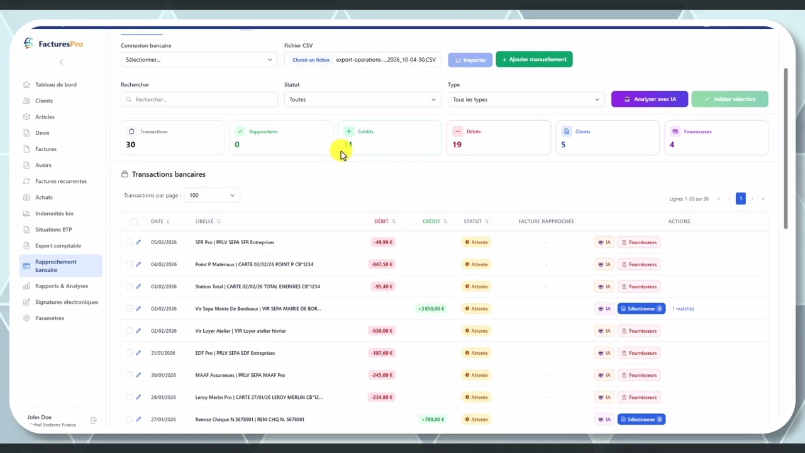Image resolution: width=805 pixels, height=453 pixels.
Task: Click Choisir un fichier button
Action: point(311,60)
